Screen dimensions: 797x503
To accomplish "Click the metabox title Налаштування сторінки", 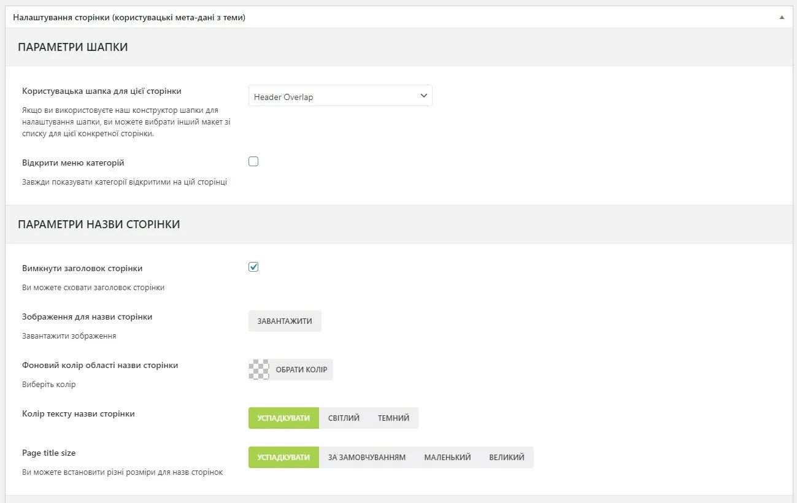I will (x=129, y=18).
